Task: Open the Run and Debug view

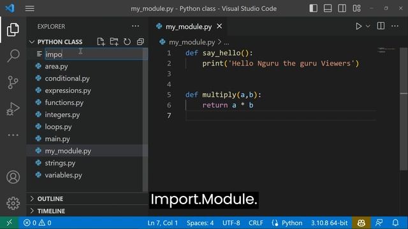Action: (x=13, y=109)
